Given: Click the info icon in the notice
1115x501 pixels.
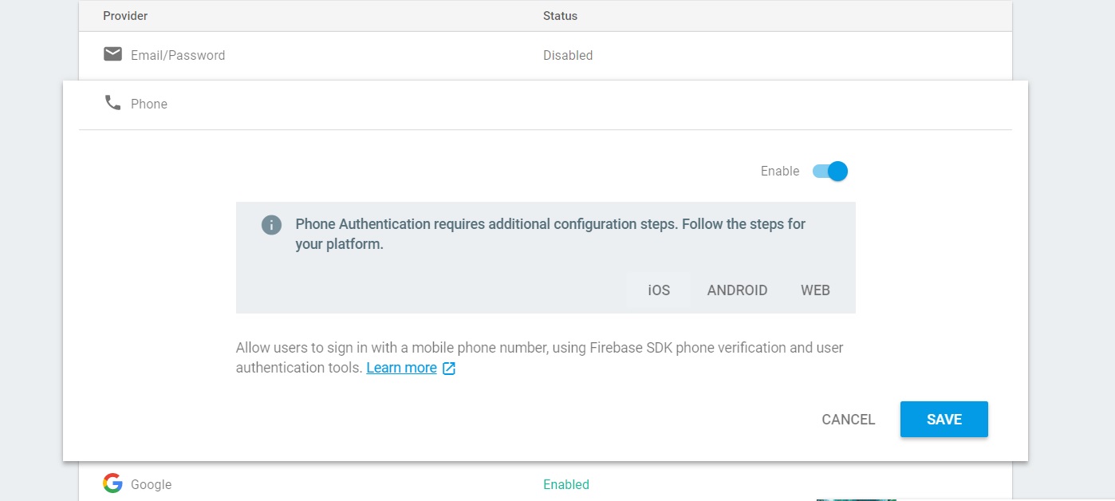Looking at the screenshot, I should (271, 225).
